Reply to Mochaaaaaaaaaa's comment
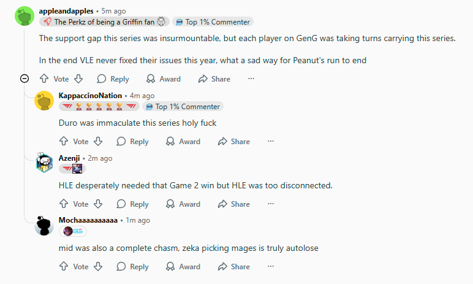 pos(132,266)
